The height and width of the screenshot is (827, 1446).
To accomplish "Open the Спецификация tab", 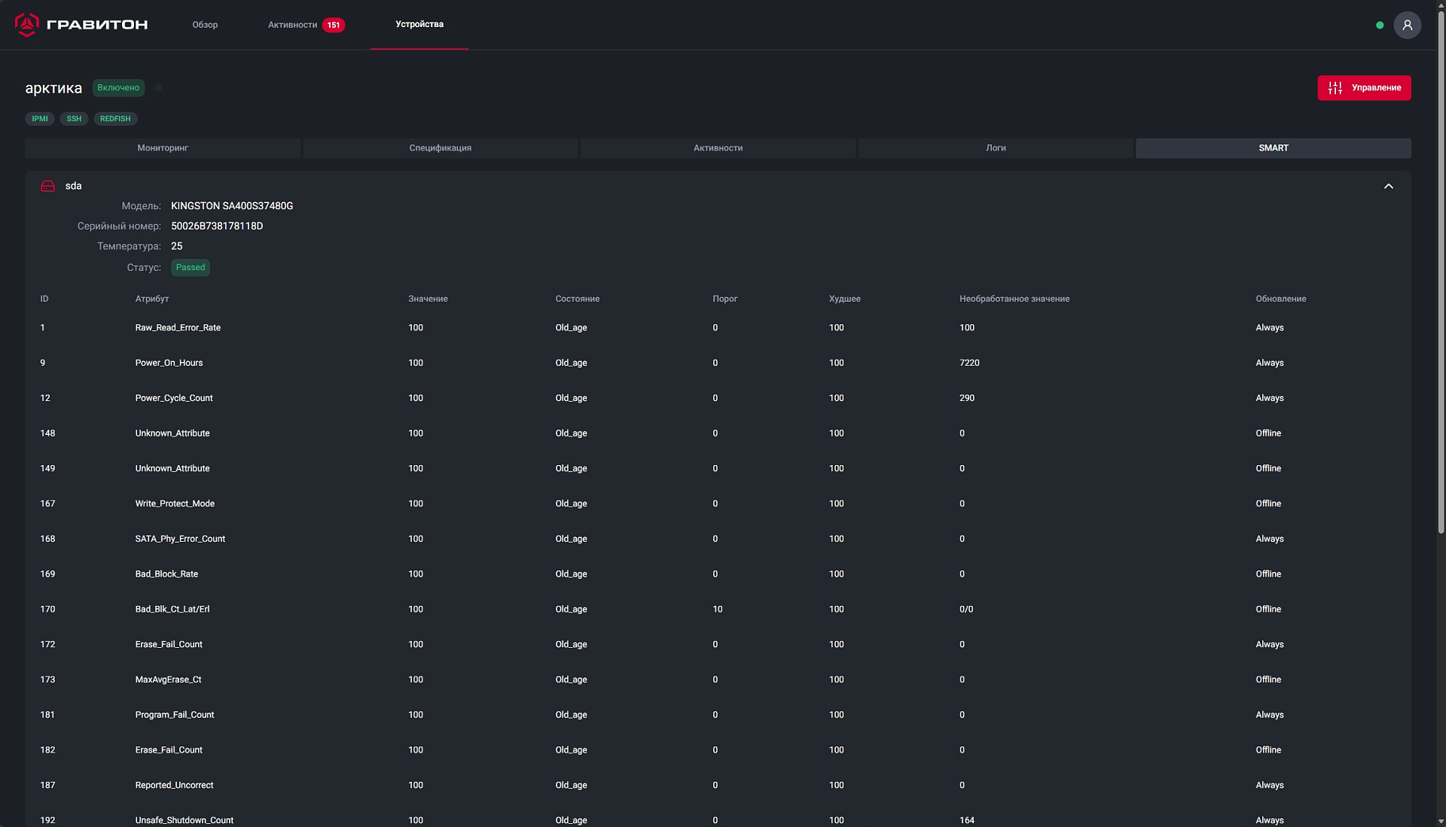I will click(x=440, y=148).
